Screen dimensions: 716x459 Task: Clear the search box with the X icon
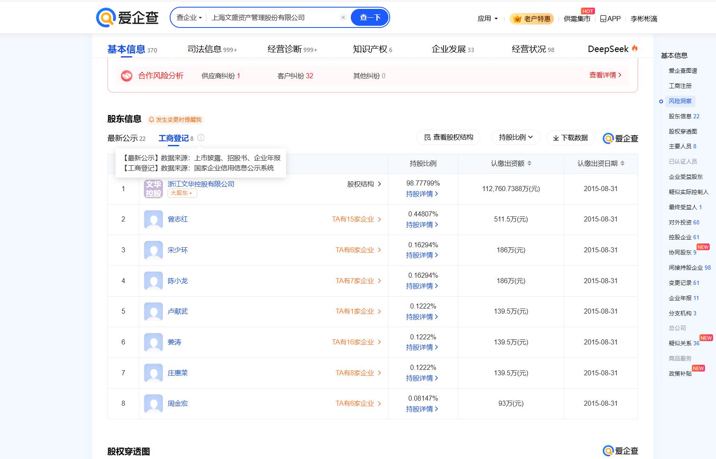pyautogui.click(x=343, y=17)
